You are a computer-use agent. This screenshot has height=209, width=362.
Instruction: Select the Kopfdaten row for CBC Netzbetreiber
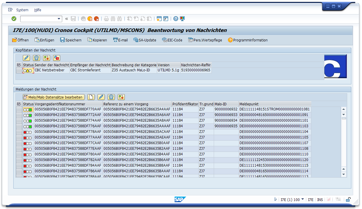click(19, 70)
